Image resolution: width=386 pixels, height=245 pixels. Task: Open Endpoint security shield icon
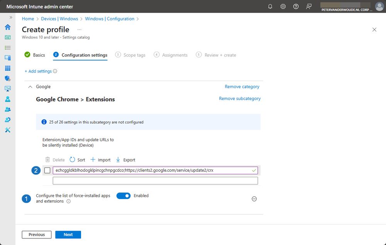coord(8,78)
